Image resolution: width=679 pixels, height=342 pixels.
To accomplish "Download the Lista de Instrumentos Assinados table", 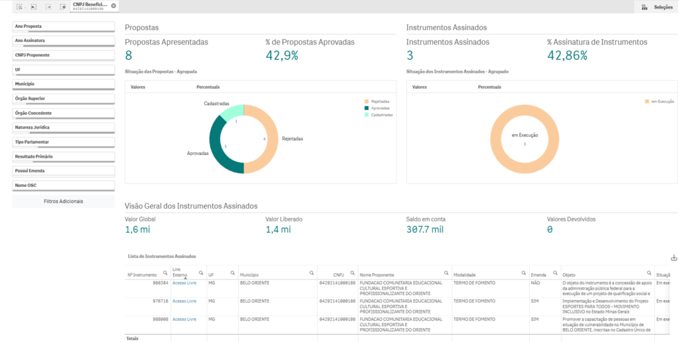I will pyautogui.click(x=674, y=258).
